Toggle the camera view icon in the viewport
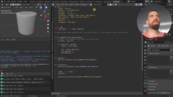This screenshot has height=97, width=173. pyautogui.click(x=48, y=28)
